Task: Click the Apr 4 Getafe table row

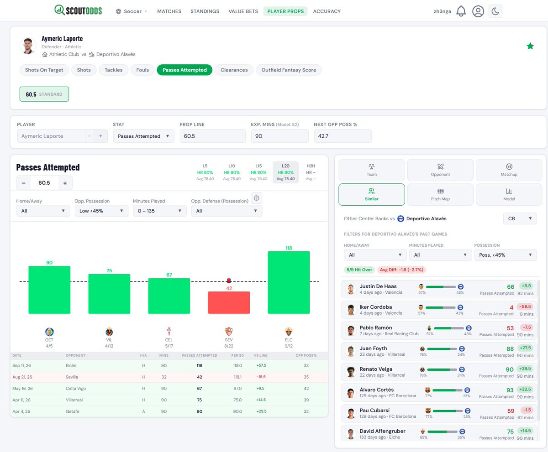Action: (x=169, y=411)
